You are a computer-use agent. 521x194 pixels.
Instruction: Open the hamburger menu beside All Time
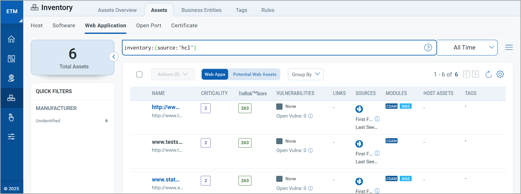click(509, 47)
